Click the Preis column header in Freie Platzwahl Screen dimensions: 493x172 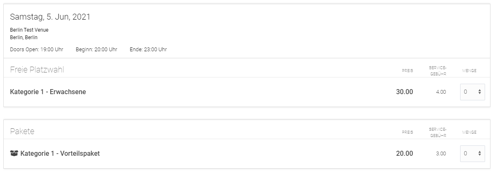pyautogui.click(x=407, y=71)
